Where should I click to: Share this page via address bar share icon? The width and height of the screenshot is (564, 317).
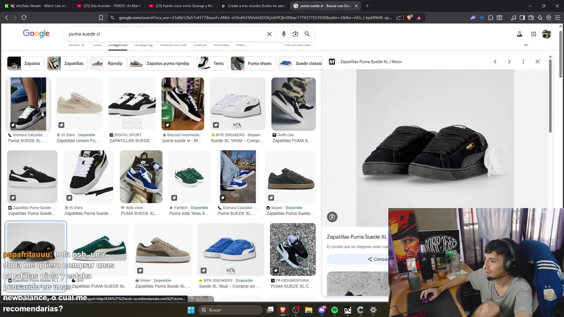[x=399, y=18]
